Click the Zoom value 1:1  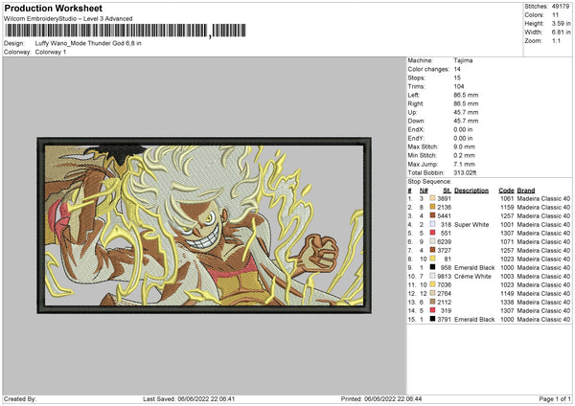[x=556, y=40]
